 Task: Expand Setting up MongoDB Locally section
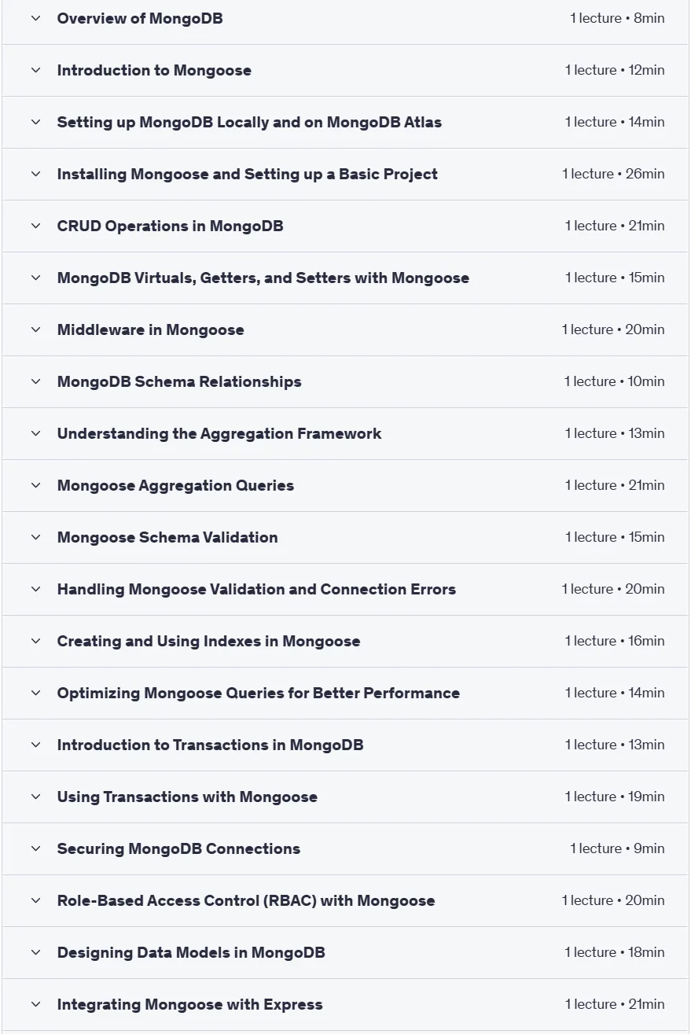coord(345,122)
